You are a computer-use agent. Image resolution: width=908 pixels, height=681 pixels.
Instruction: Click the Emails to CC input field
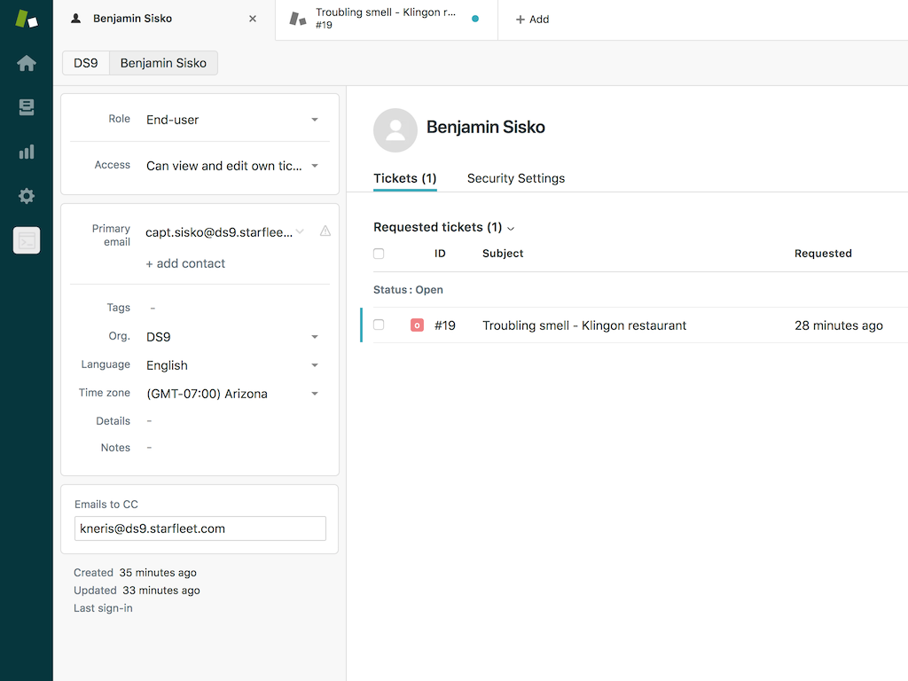tap(200, 528)
